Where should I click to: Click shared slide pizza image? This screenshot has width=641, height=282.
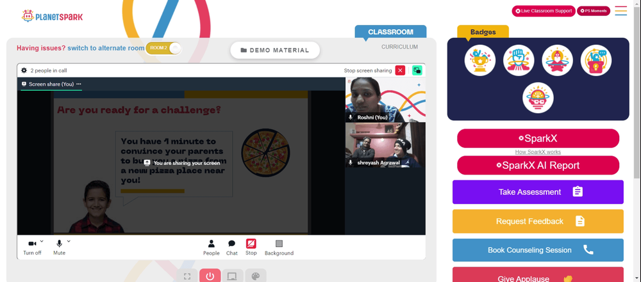[265, 153]
